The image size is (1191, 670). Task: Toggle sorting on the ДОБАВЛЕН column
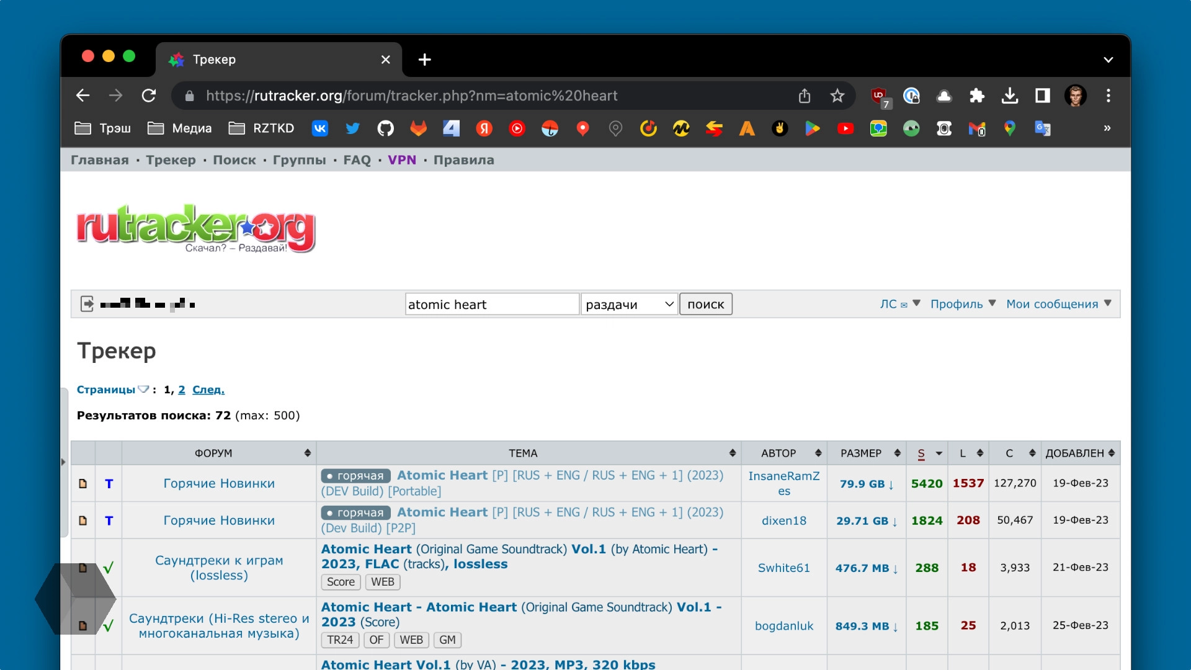tap(1080, 453)
